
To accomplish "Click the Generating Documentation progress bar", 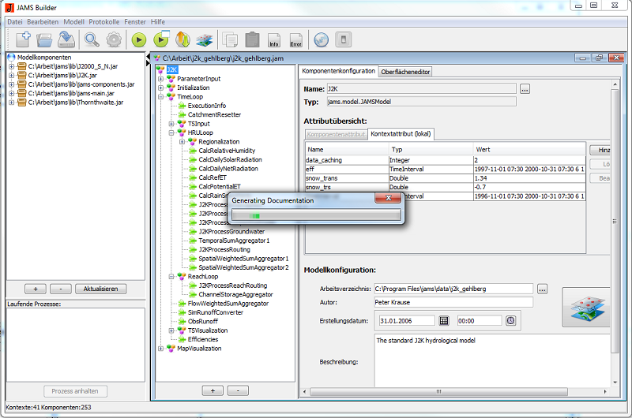I will 315,215.
